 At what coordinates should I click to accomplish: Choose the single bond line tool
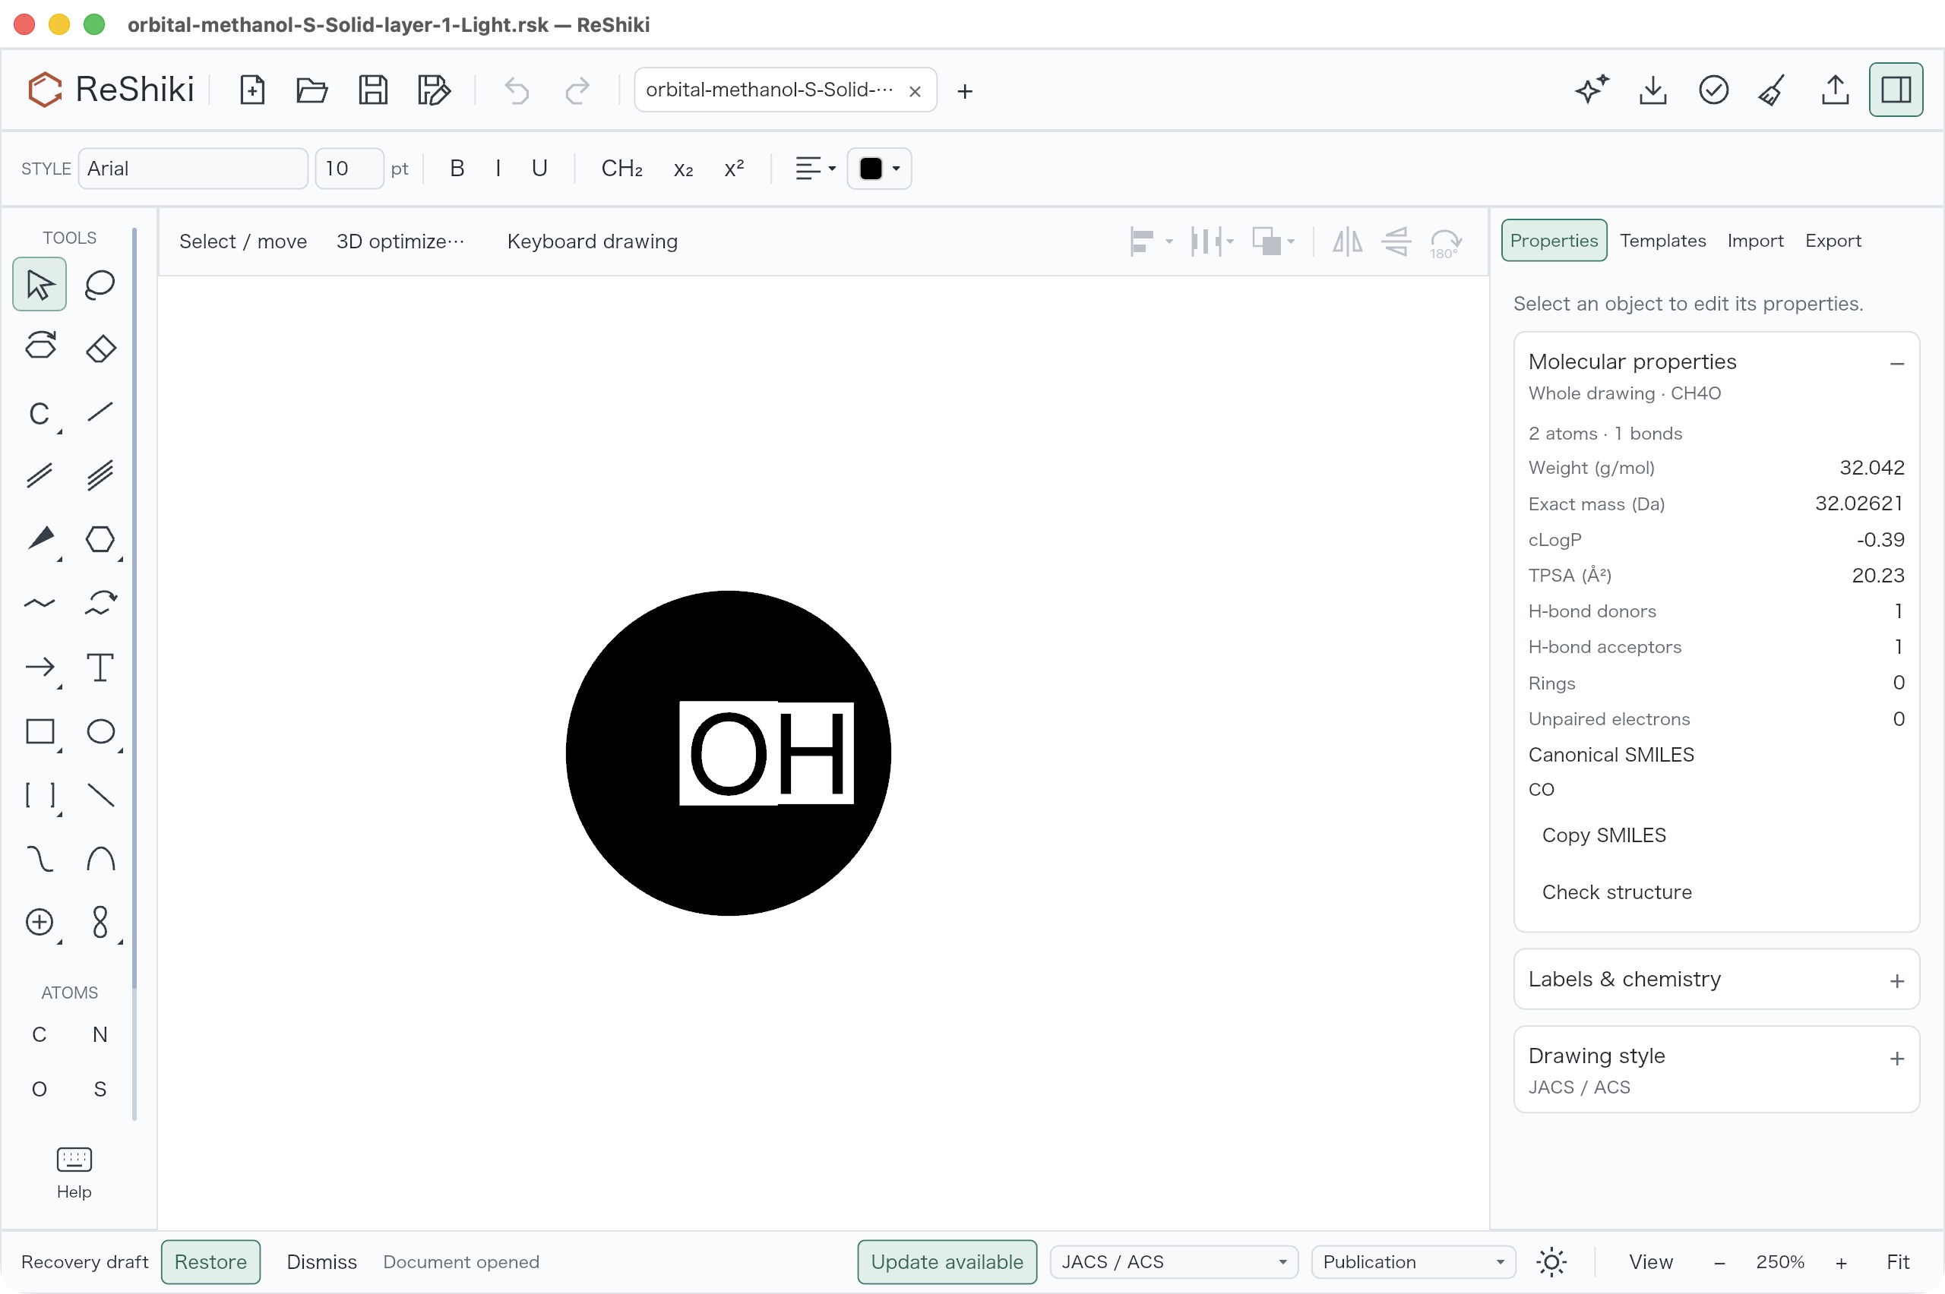(x=100, y=412)
